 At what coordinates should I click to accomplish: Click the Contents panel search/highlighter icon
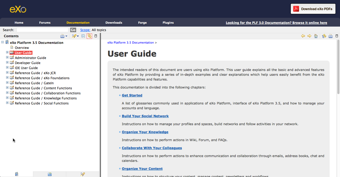click(x=74, y=36)
